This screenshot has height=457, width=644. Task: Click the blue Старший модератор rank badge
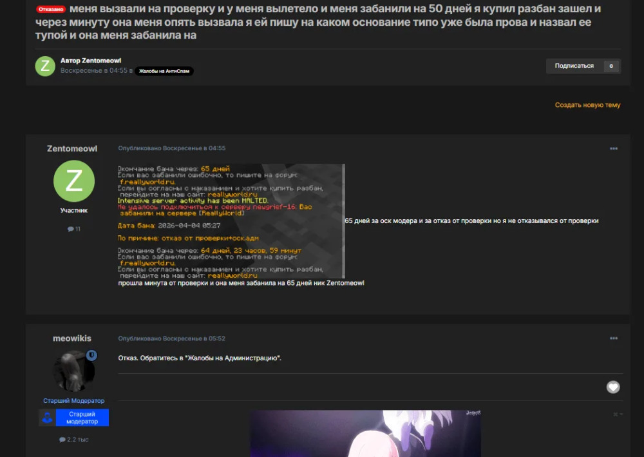click(x=82, y=418)
